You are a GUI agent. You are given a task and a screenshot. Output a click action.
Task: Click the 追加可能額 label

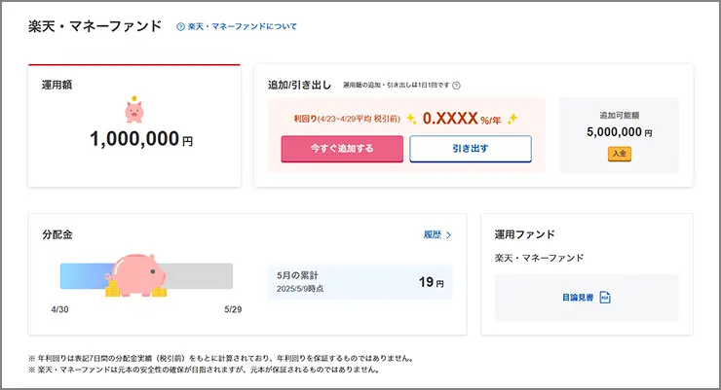point(620,115)
